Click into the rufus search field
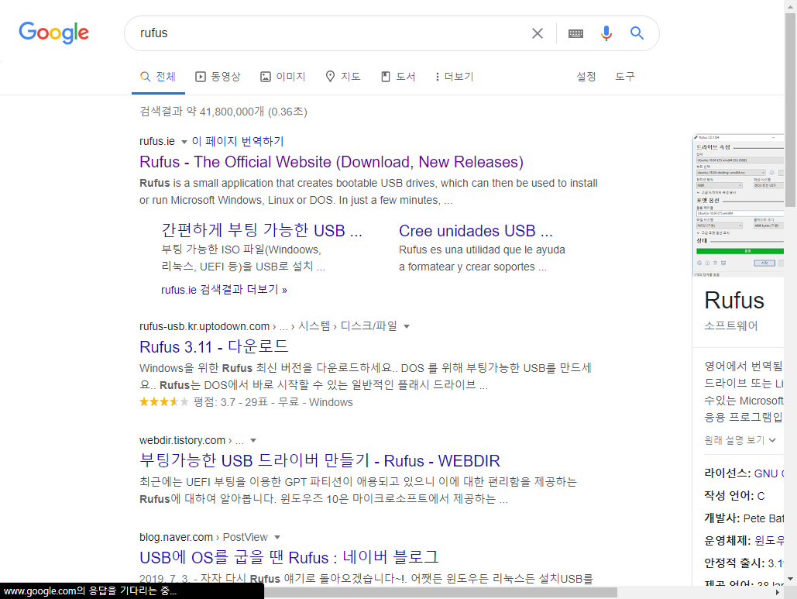 [x=331, y=33]
